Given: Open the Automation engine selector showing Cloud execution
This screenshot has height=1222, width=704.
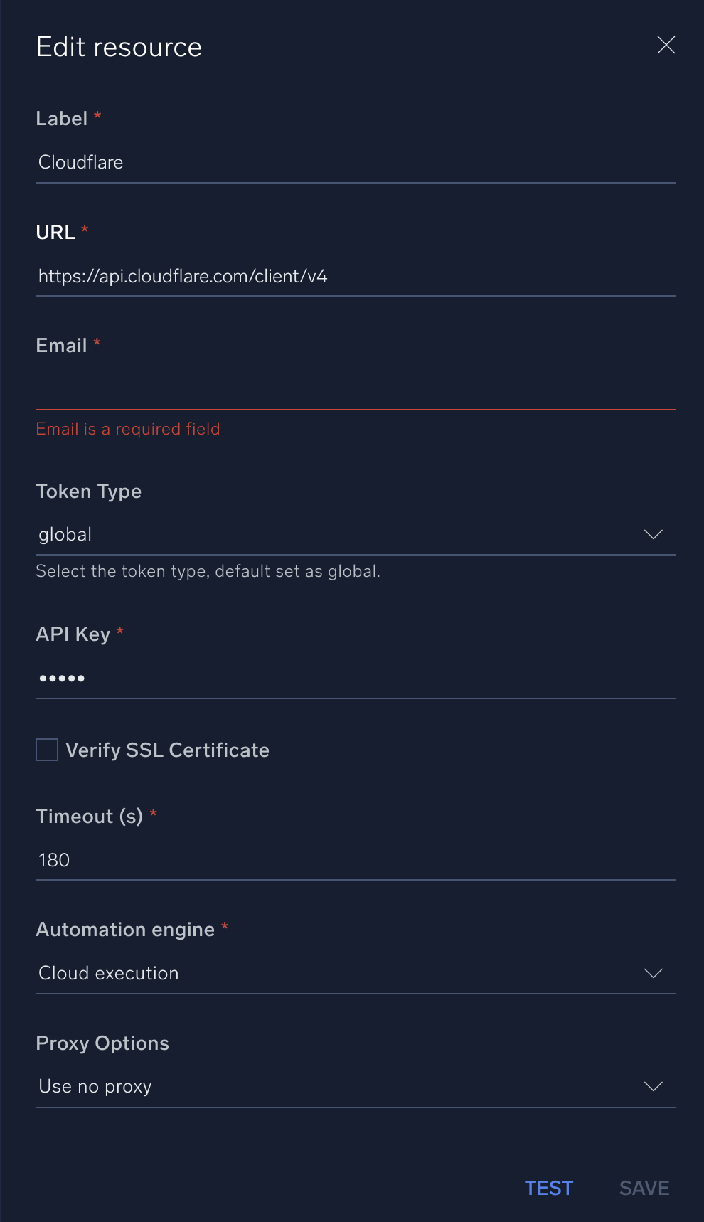Looking at the screenshot, I should (x=356, y=973).
